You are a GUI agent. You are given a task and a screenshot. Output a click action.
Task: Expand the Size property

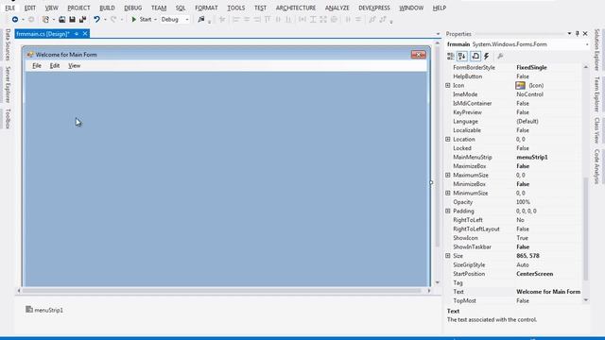click(448, 256)
